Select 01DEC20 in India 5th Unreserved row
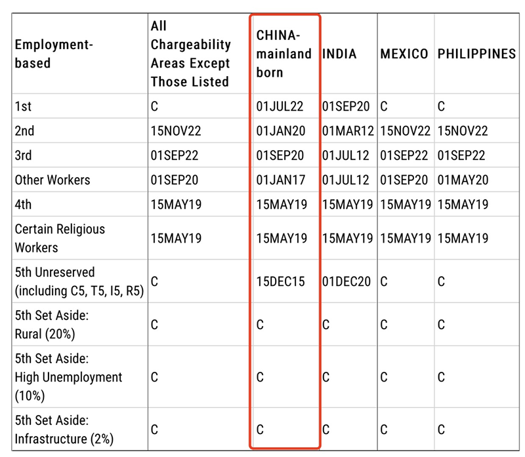Screen dimensions: 525x457 346,281
